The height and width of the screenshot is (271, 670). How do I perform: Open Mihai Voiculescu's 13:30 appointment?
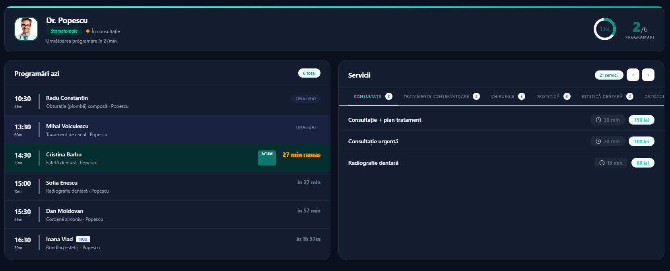pos(167,130)
